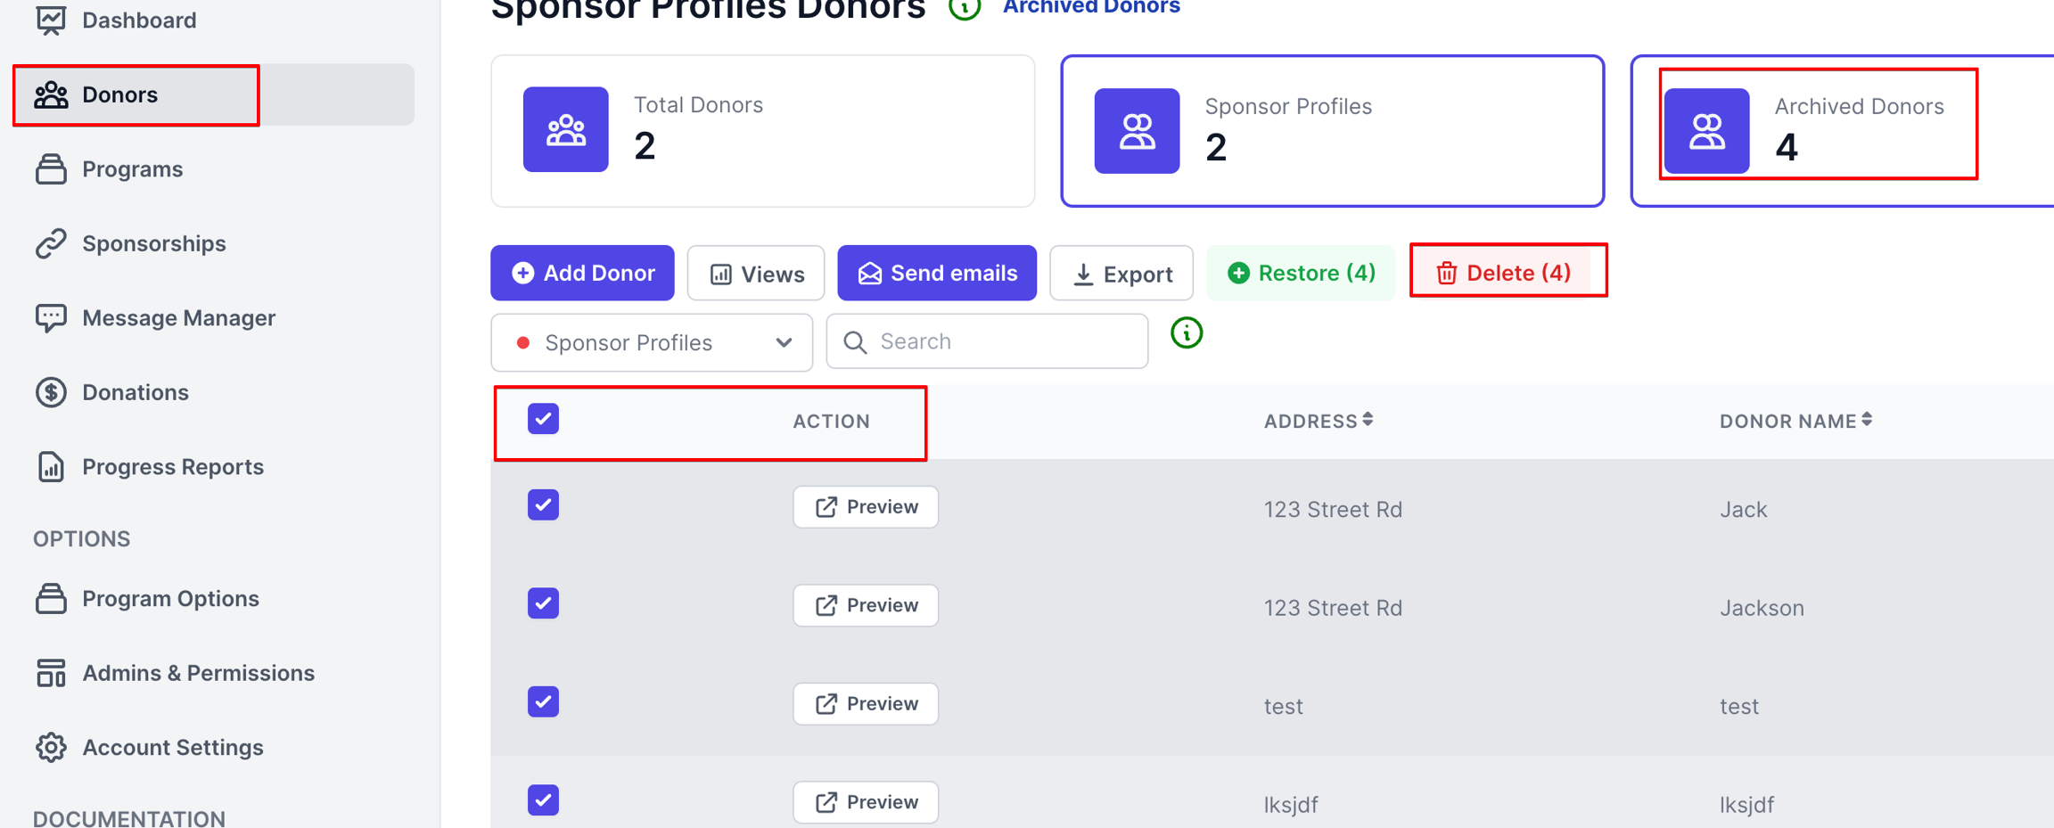Screen dimensions: 2054x828
Task: Open the Views options button
Action: tap(756, 274)
